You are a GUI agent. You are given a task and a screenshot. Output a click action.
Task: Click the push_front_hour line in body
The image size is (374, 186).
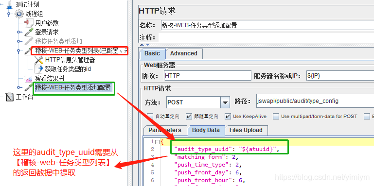pyautogui.click(x=210, y=180)
